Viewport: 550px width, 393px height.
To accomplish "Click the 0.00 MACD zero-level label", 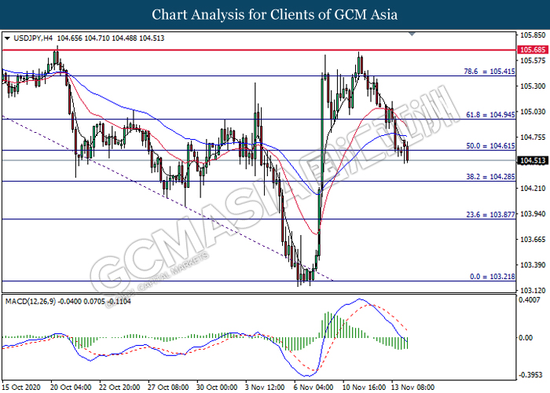I will pyautogui.click(x=526, y=337).
